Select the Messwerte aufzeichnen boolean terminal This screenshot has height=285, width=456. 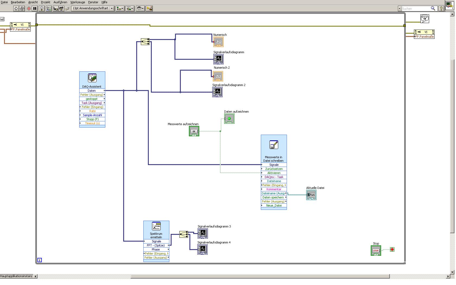click(x=194, y=131)
